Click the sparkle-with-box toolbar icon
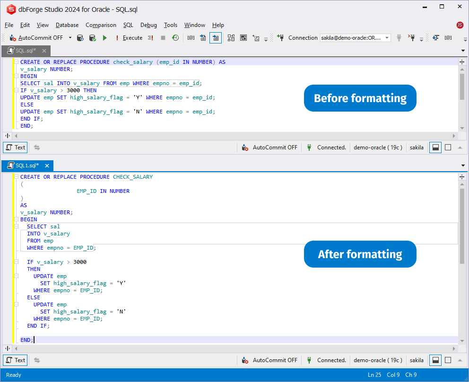 pyautogui.click(x=256, y=38)
